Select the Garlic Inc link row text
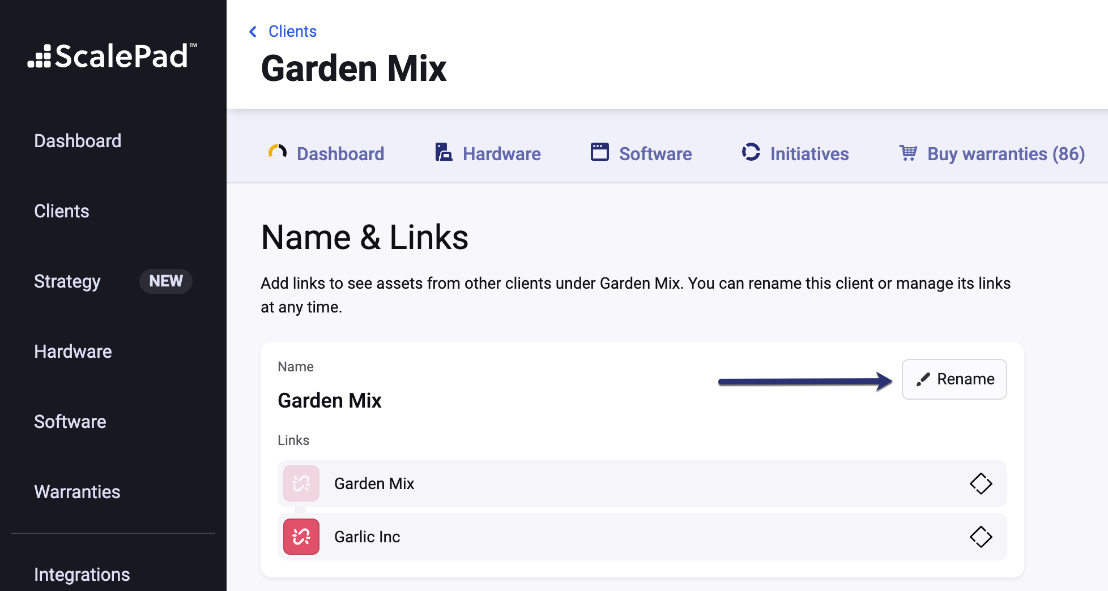The image size is (1108, 591). 367,537
